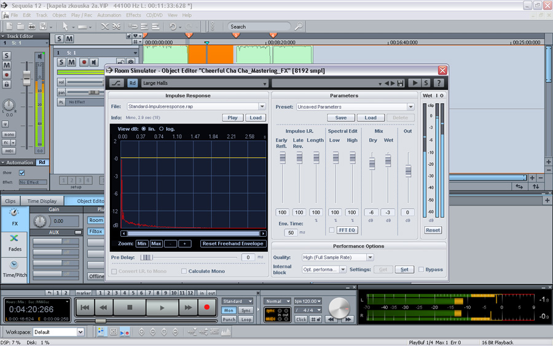The image size is (553, 346).
Task: Check the Calculate Mono option
Action: [x=184, y=271]
